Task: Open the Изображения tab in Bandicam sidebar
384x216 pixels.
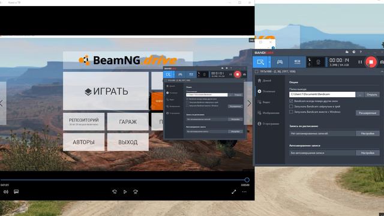Action: 268,113
